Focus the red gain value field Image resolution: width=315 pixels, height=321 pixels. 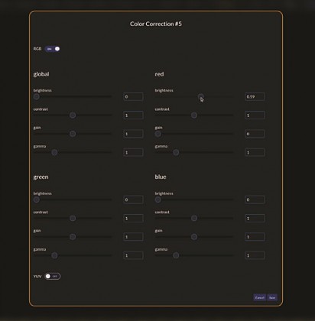coord(255,134)
